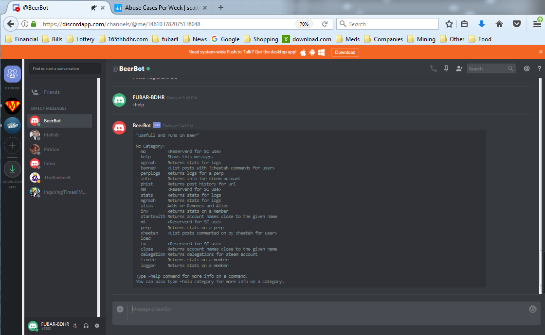
Task: Go back in browser
Action: click(x=10, y=24)
